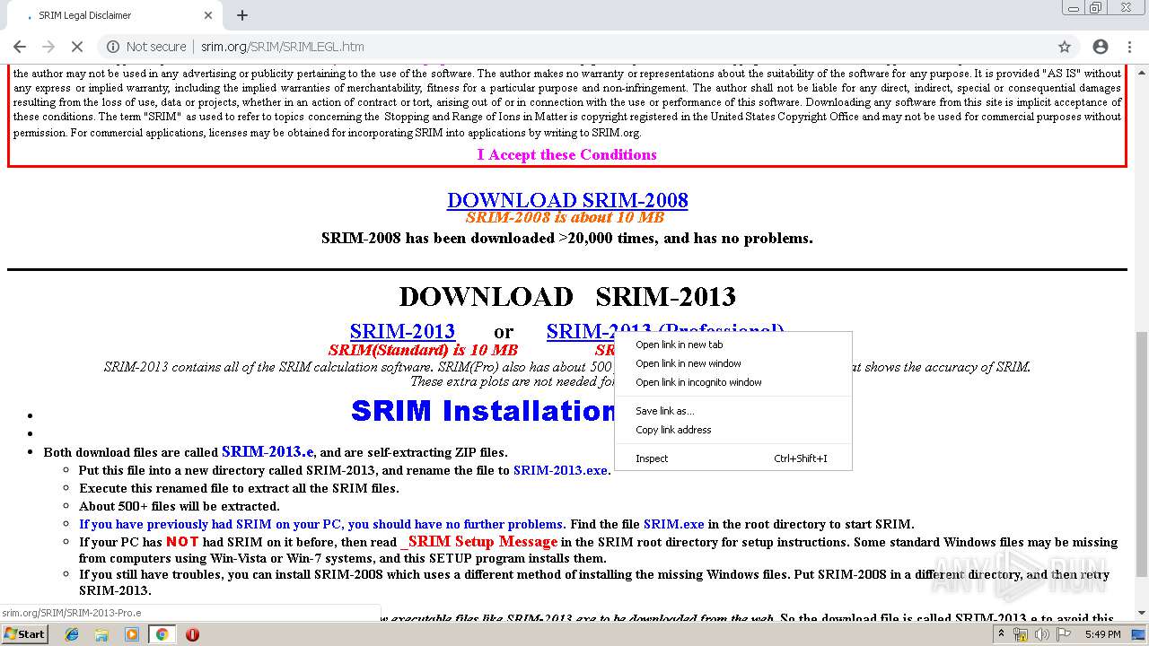1149x646 pixels.
Task: Open File Explorer from taskbar
Action: click(x=101, y=634)
